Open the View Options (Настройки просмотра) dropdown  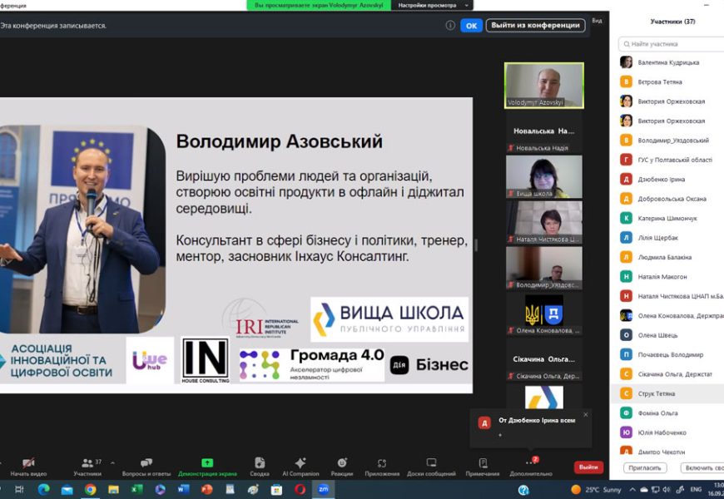pos(433,5)
